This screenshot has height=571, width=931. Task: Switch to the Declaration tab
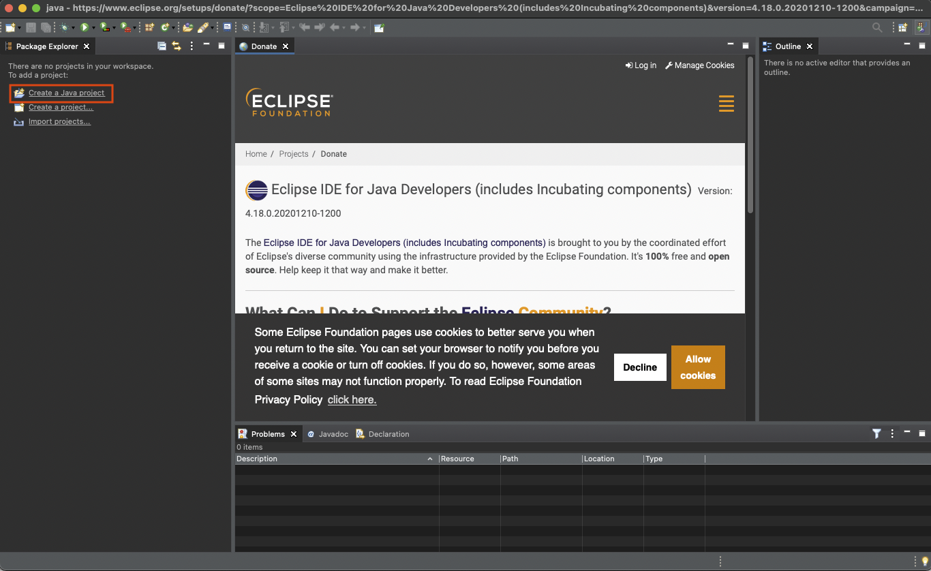point(383,434)
